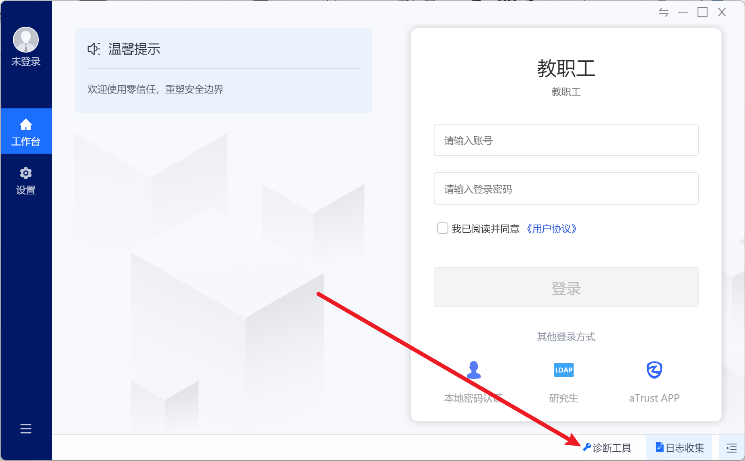Select 本地密码认证 local password login icon
Image resolution: width=745 pixels, height=461 pixels.
pos(473,370)
